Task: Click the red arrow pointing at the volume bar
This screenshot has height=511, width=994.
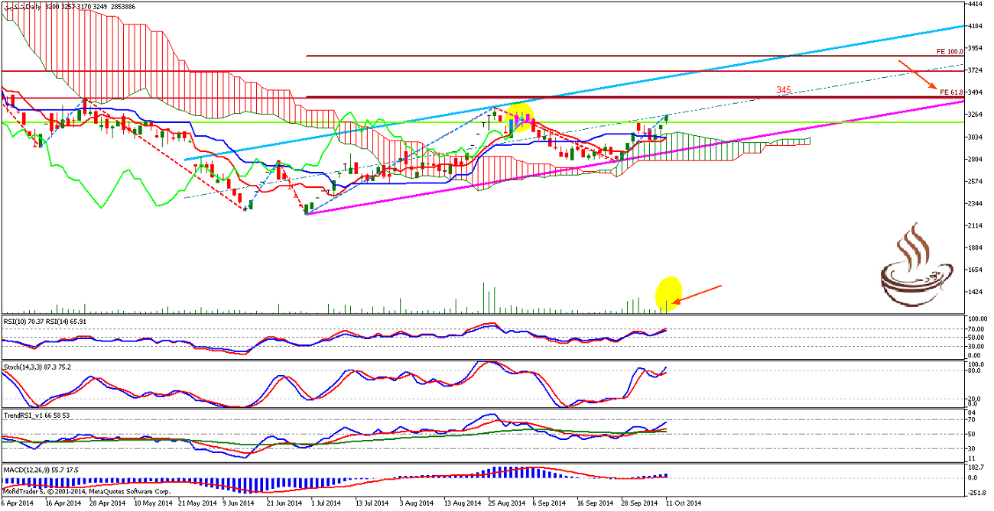Action: point(697,296)
